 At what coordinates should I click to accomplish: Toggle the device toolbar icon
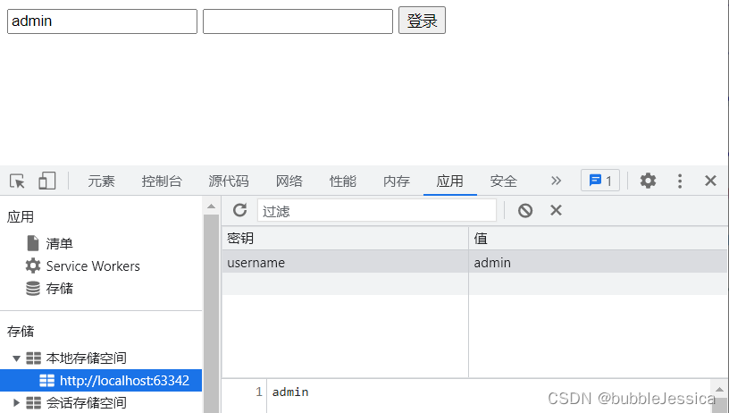coord(47,181)
